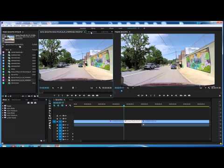Open Program monitor settings wrench menu
This screenshot has width=224, height=168.
tap(209, 88)
